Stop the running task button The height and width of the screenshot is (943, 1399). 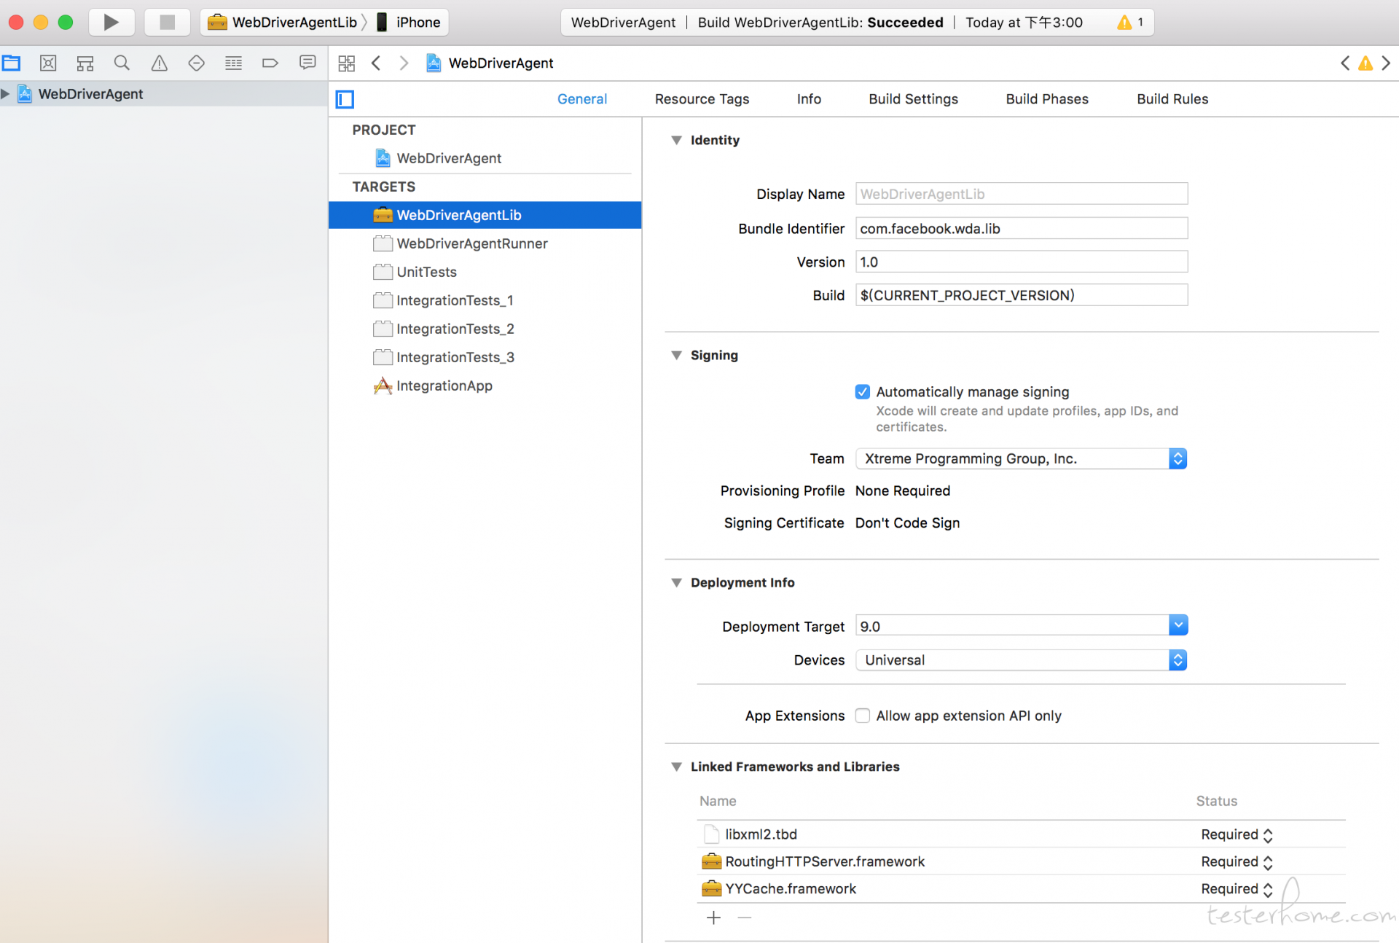[167, 22]
